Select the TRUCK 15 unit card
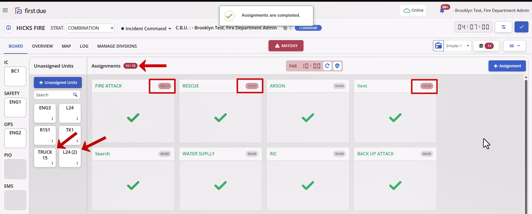The height and width of the screenshot is (214, 532). tap(45, 158)
